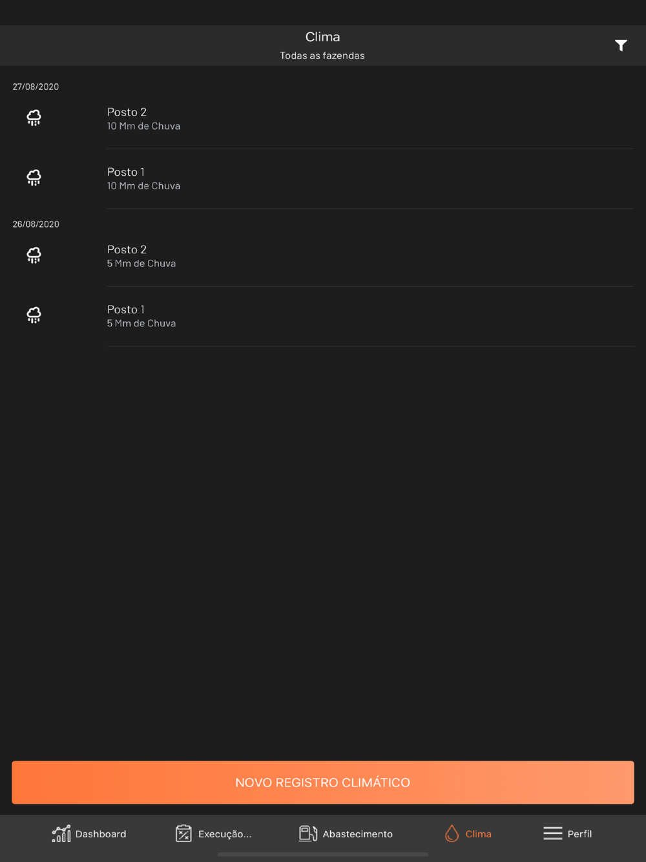The width and height of the screenshot is (646, 862).
Task: Click the 26/08/2020 date header
Action: [36, 224]
